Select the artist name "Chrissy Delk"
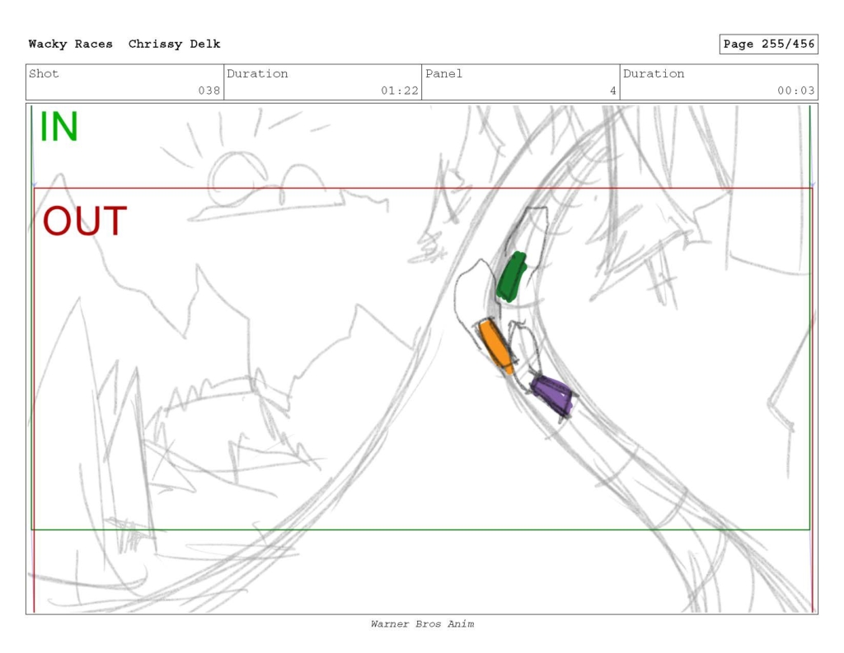 [x=175, y=44]
